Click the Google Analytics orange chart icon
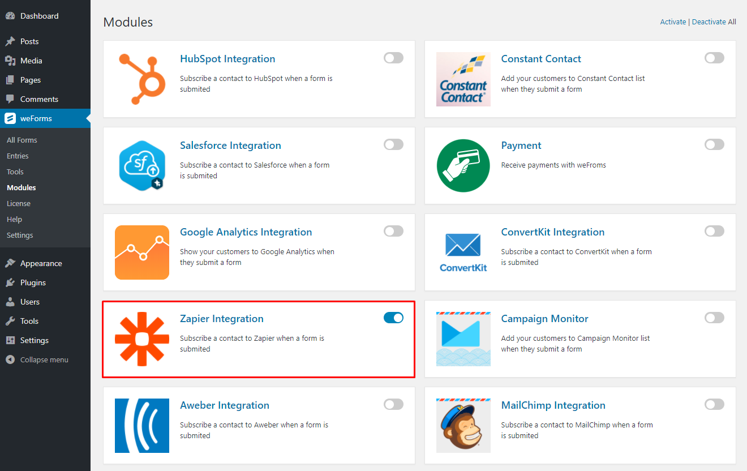The image size is (747, 471). pyautogui.click(x=142, y=252)
